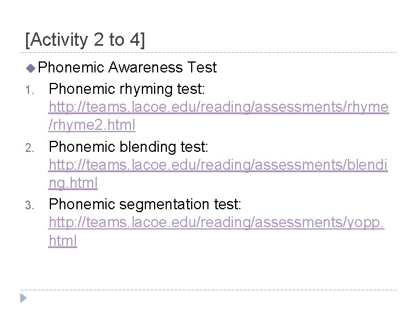
Task: Open the rhyme assessments URL link
Action: coord(218,108)
